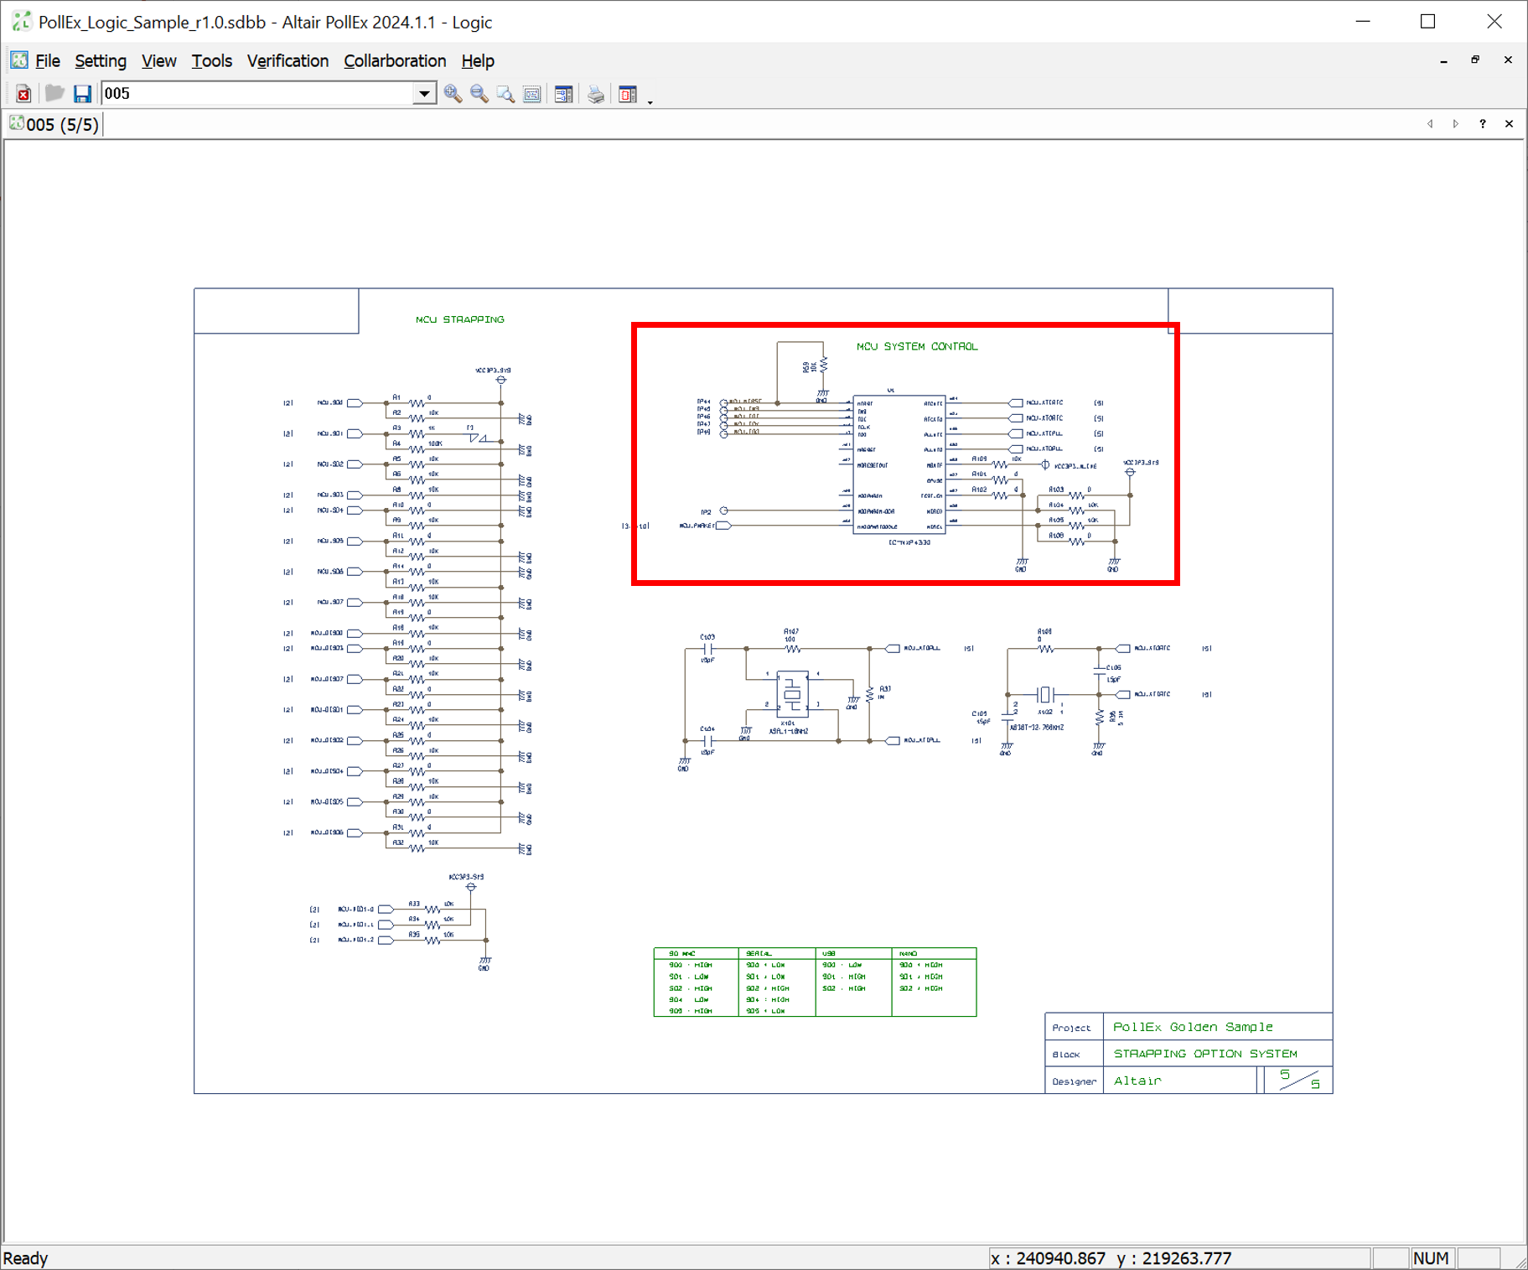Image resolution: width=1528 pixels, height=1270 pixels.
Task: Save the design with the floppy disk icon
Action: coord(81,94)
